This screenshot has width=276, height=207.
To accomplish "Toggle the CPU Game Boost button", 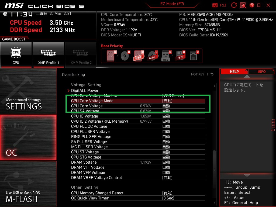I will [16, 55].
